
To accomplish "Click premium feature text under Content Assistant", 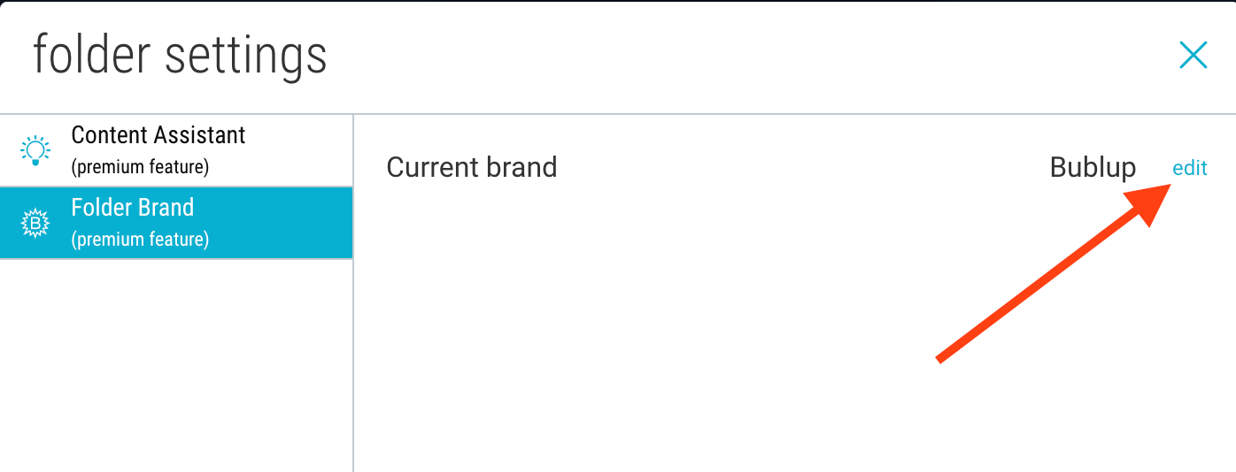I will 140,166.
